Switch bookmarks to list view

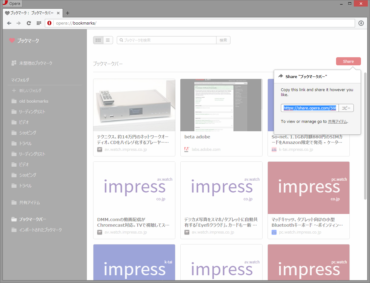(x=108, y=40)
